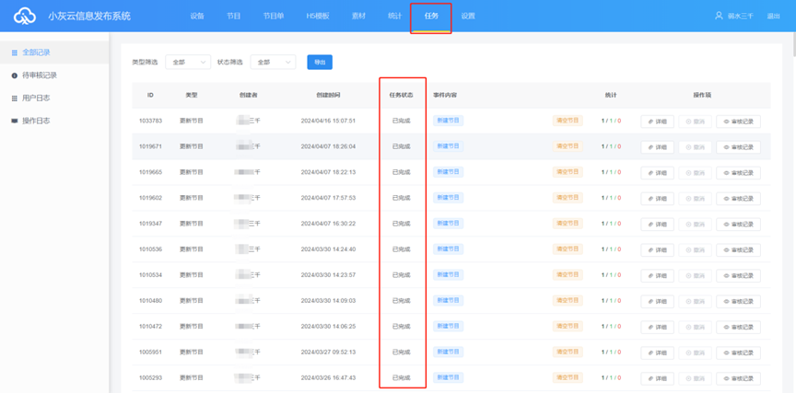Image resolution: width=796 pixels, height=393 pixels.
Task: Click 取消 for task 1019665
Action: pyautogui.click(x=696, y=172)
